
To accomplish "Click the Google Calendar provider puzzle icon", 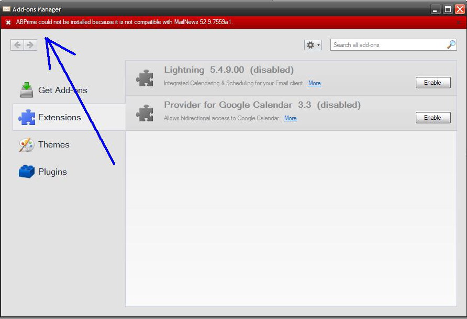I will (144, 113).
